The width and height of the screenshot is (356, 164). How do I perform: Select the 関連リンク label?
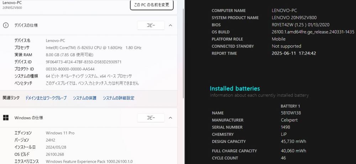coord(11,98)
